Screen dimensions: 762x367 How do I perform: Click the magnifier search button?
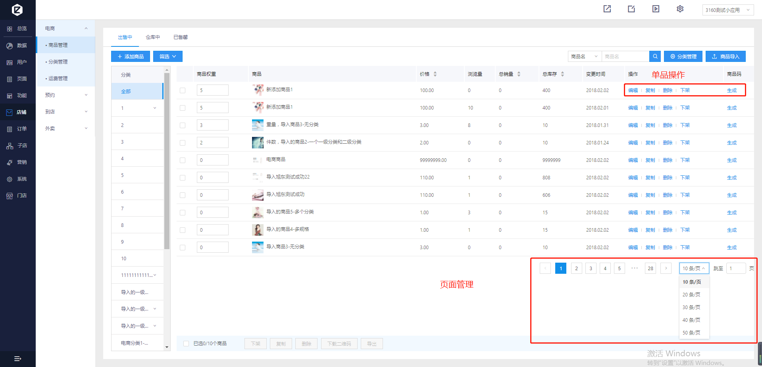(655, 56)
